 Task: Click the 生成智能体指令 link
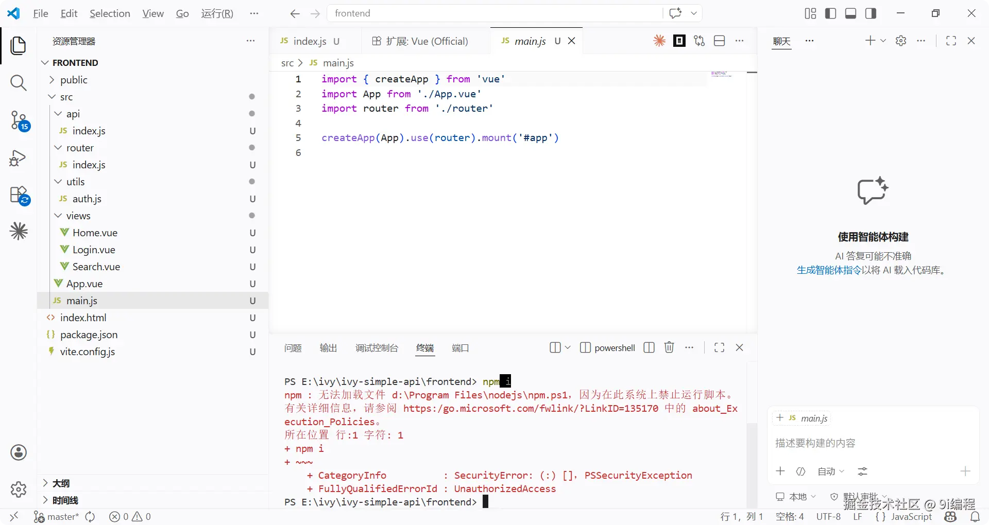coord(829,270)
